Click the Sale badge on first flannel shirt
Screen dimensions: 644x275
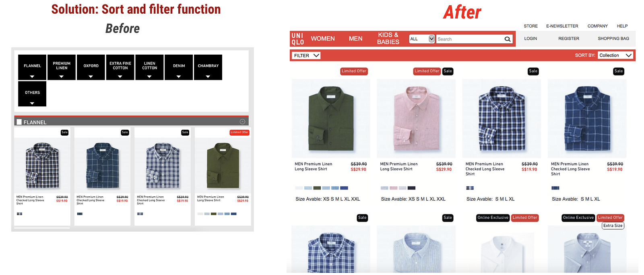(x=65, y=132)
